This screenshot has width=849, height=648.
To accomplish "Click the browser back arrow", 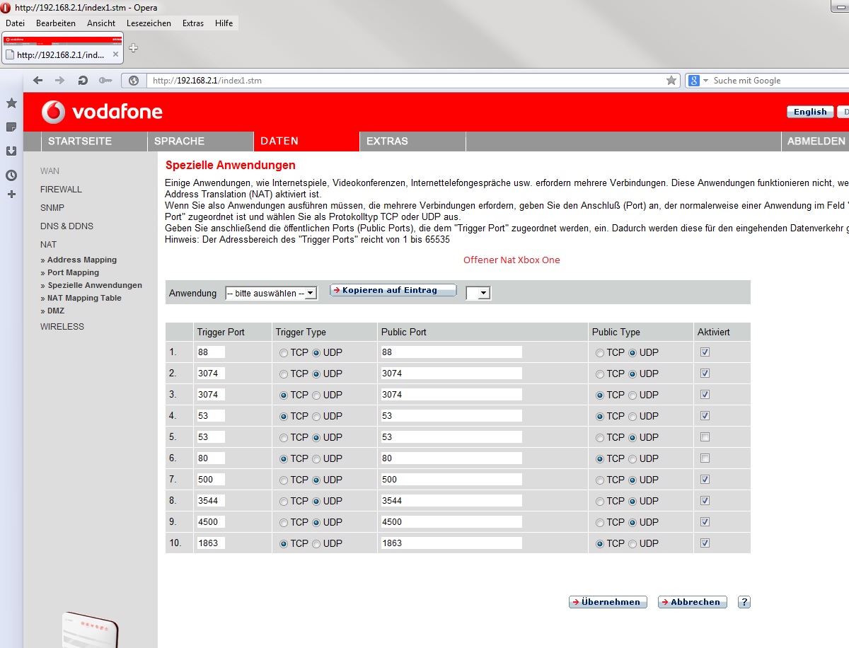I will coord(38,81).
